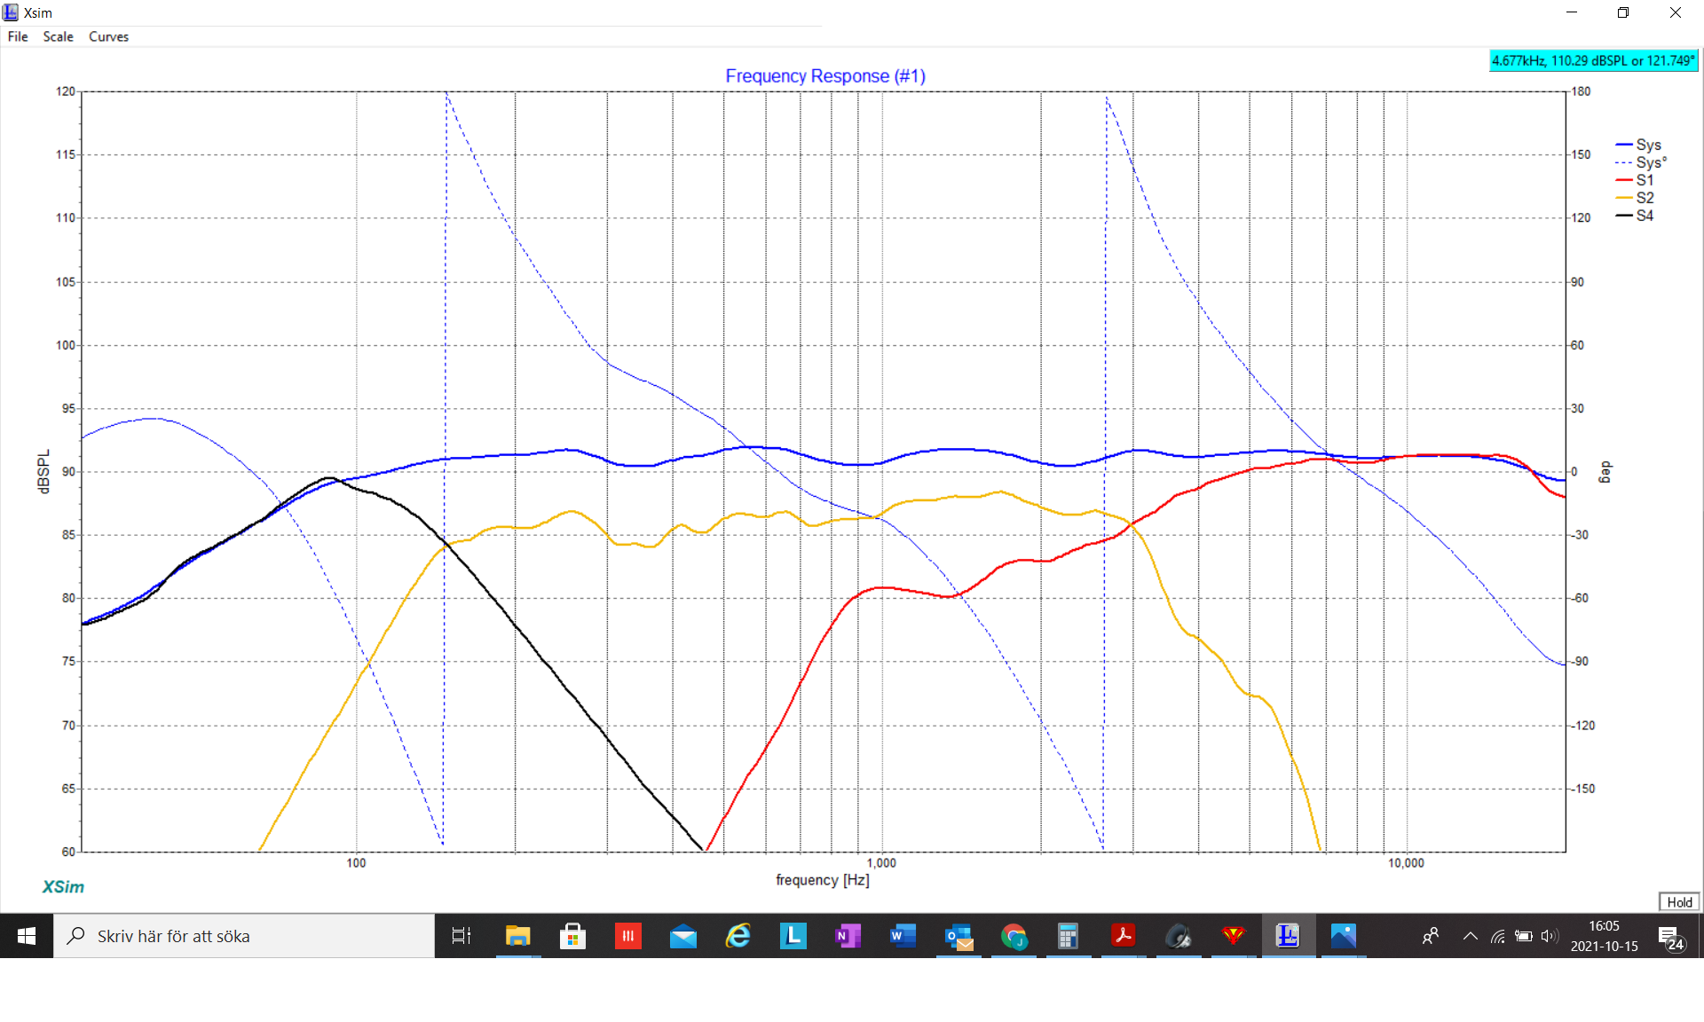Screen dimensions: 1704x1022
Task: Click the Xsim app icon in title bar
Action: [x=11, y=12]
